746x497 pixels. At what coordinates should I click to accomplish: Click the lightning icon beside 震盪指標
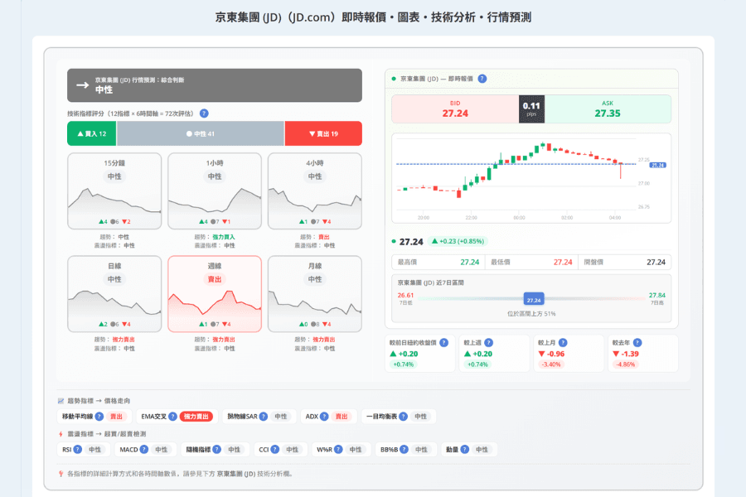pyautogui.click(x=61, y=434)
